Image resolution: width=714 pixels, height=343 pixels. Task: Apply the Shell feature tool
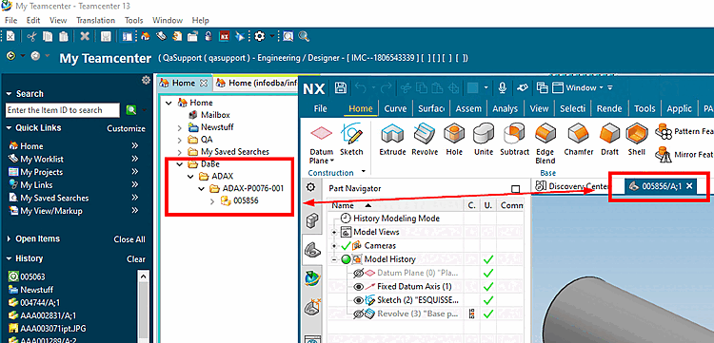coord(636,140)
